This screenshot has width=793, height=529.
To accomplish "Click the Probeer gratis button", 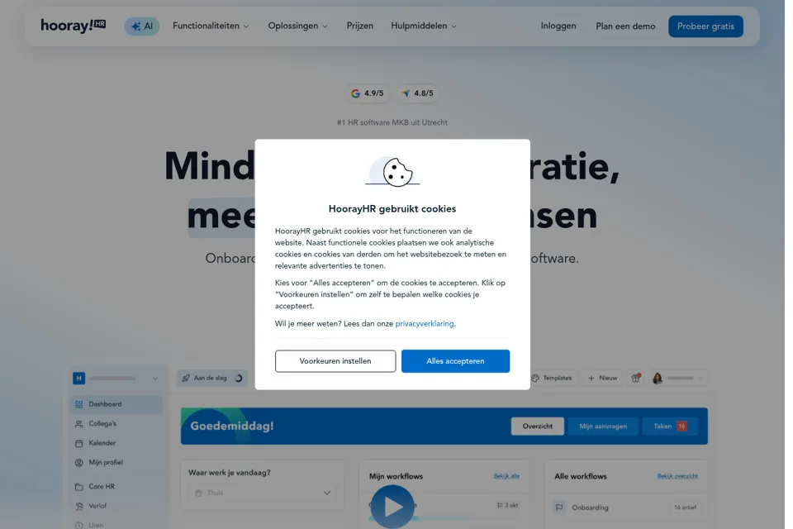I will click(x=705, y=26).
